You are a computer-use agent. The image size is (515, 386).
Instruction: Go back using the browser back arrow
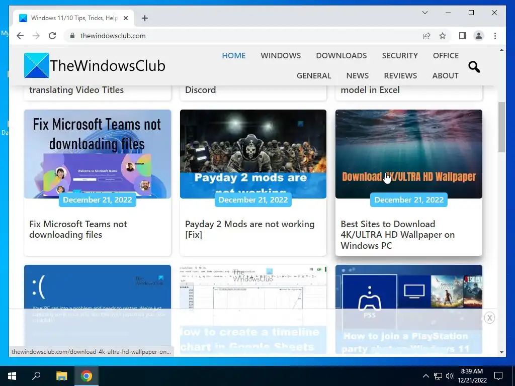point(20,36)
